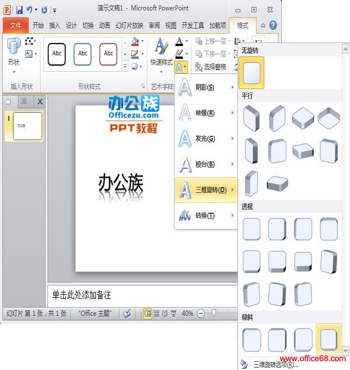Switch to Reading view

coord(164,313)
